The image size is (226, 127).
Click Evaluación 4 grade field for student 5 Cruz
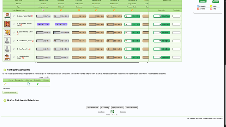click(93, 49)
